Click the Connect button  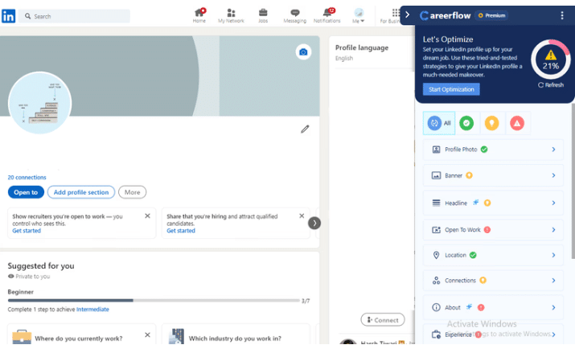383,320
